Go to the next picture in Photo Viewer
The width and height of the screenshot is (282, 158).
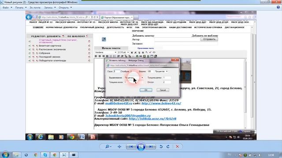pyautogui.click(x=151, y=147)
